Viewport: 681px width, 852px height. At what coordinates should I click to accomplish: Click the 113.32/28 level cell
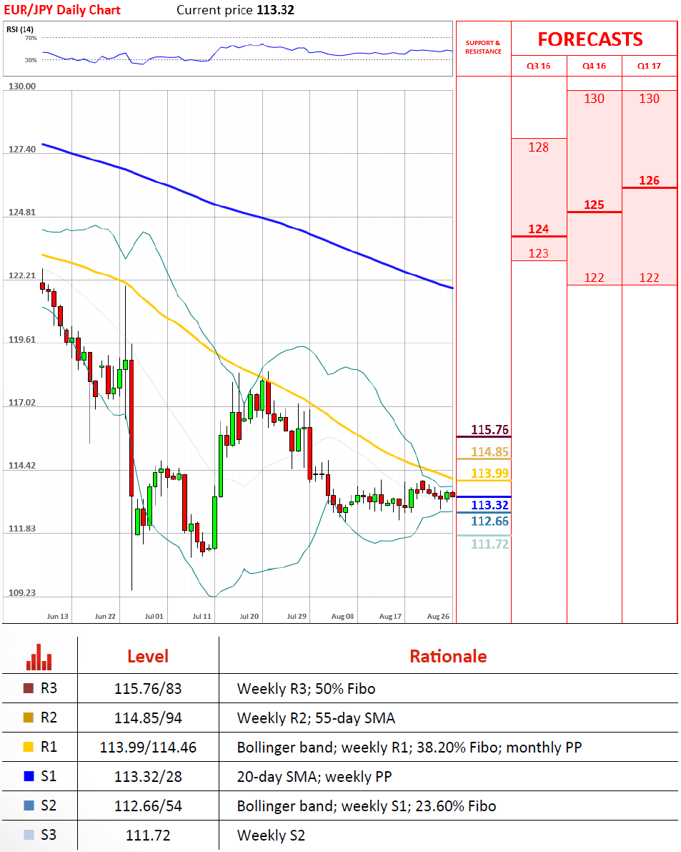click(x=148, y=777)
